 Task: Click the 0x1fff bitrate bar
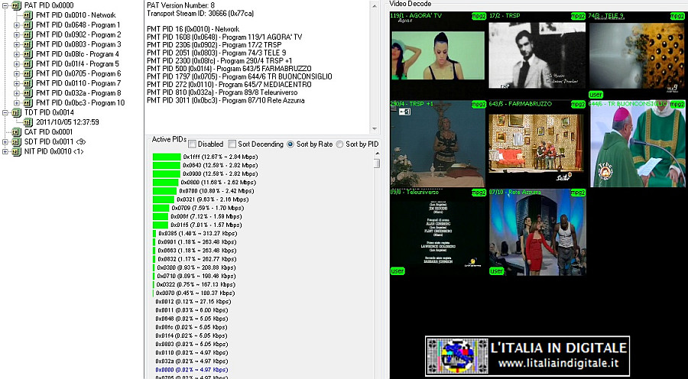167,157
